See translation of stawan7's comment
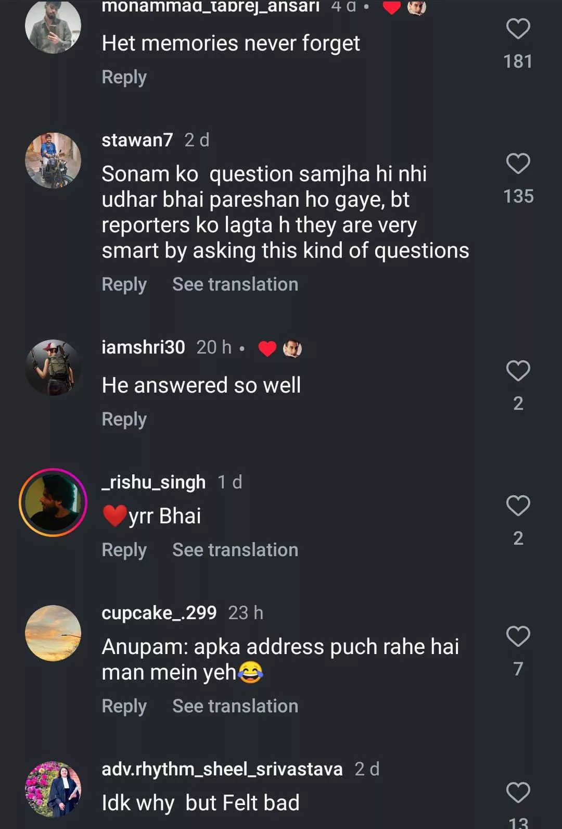 point(235,284)
